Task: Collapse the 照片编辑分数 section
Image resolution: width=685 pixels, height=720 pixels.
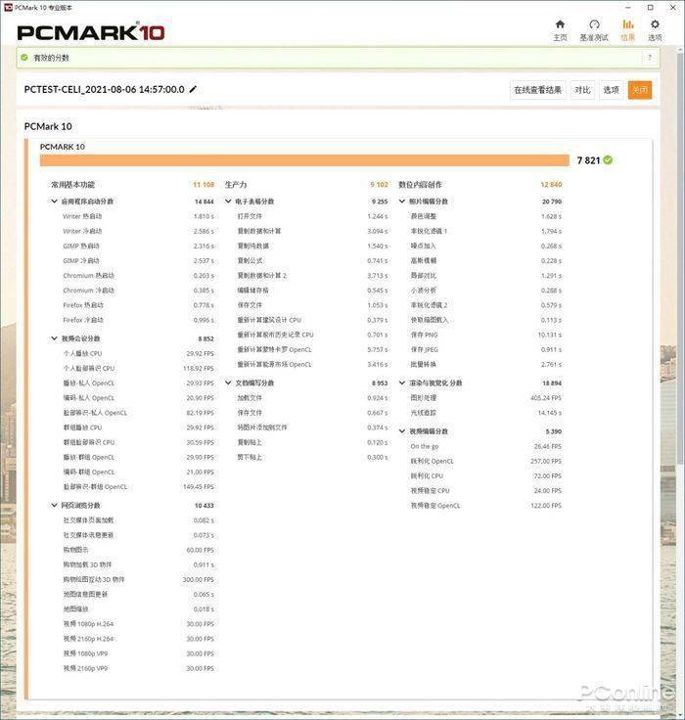Action: [x=402, y=202]
